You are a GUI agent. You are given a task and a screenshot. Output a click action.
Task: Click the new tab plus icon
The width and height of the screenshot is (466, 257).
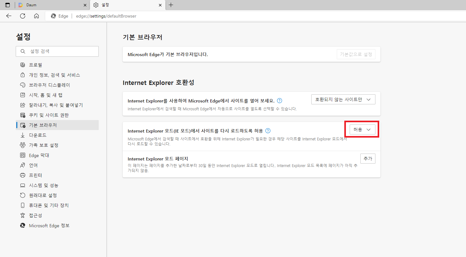[x=171, y=5]
